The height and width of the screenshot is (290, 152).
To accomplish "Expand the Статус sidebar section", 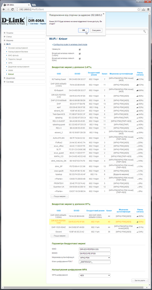I will [x=24, y=37].
